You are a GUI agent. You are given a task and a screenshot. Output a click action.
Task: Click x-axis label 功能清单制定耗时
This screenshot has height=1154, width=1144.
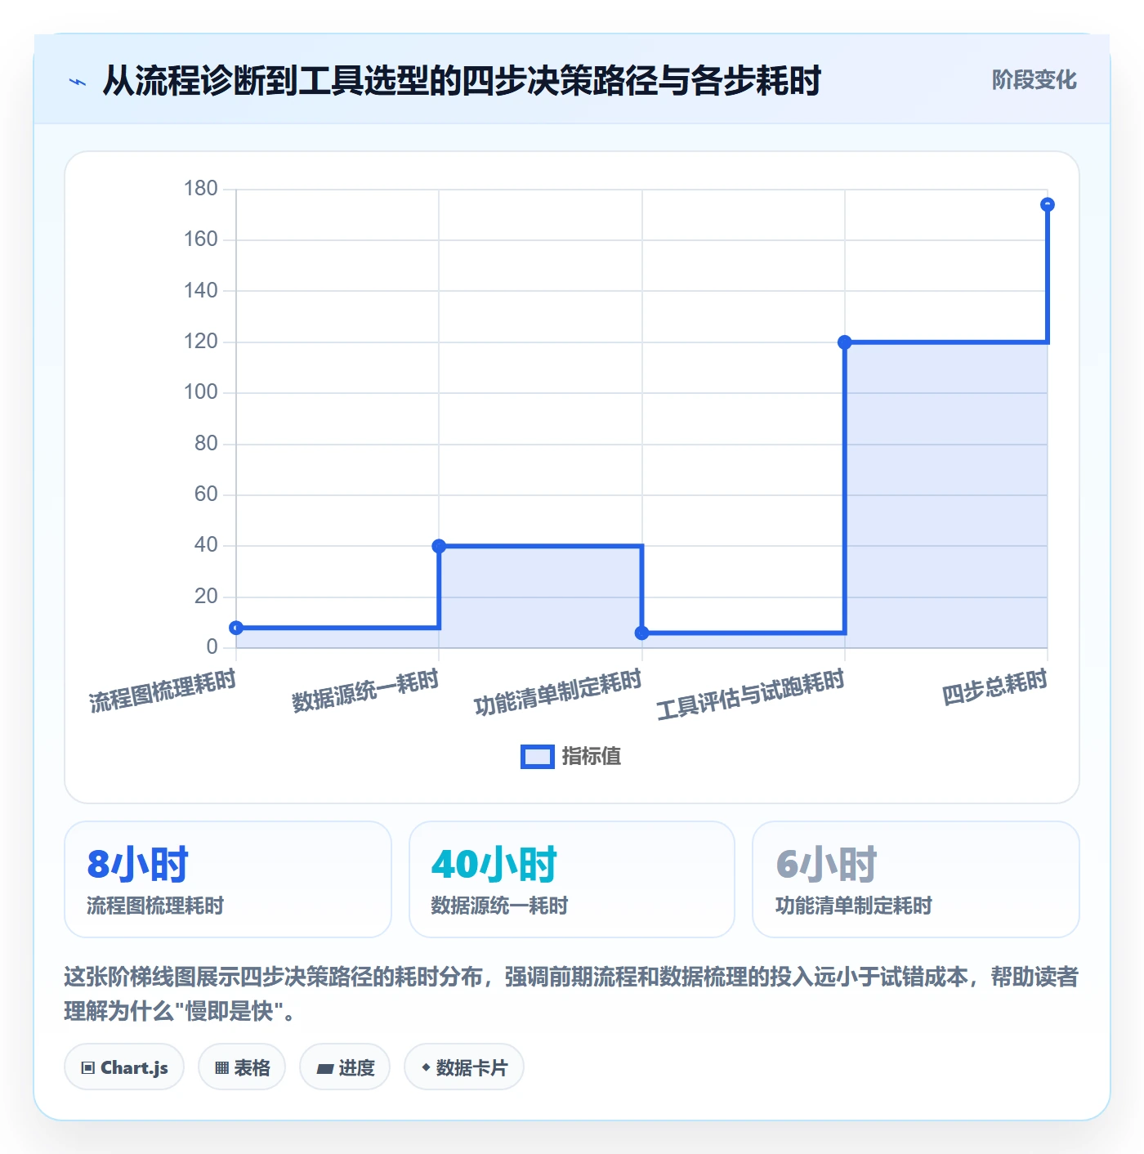tap(558, 692)
